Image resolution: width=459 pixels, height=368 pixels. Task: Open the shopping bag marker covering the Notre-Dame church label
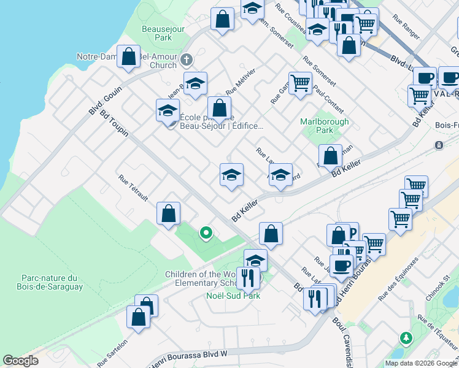tap(128, 57)
